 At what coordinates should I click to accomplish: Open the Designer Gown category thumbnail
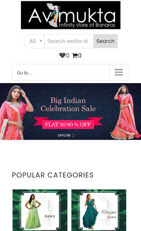coord(99,210)
